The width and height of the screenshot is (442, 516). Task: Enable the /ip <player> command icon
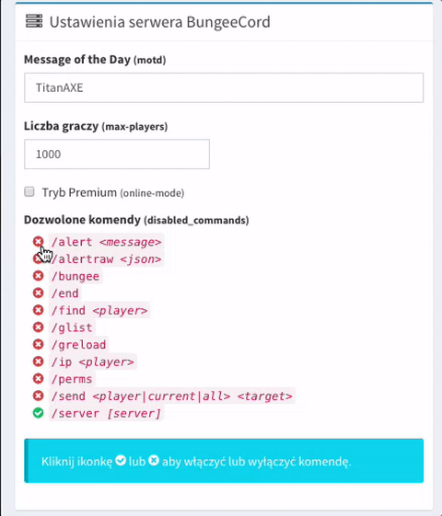[38, 361]
